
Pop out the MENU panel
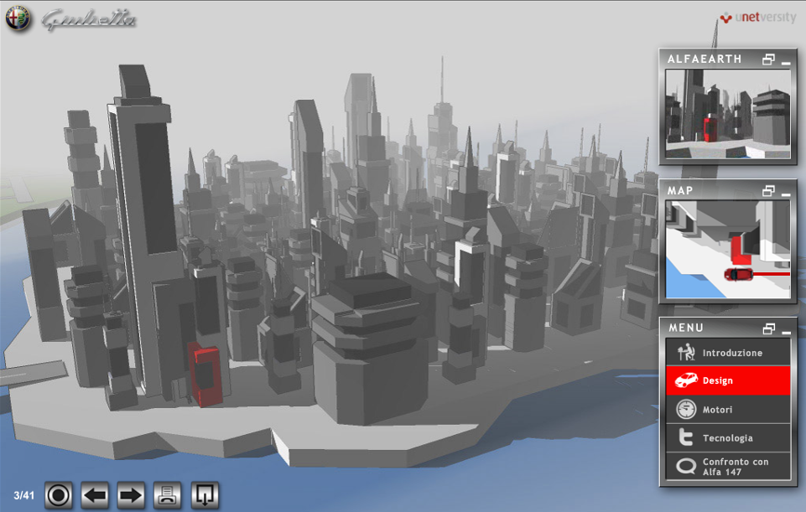768,328
